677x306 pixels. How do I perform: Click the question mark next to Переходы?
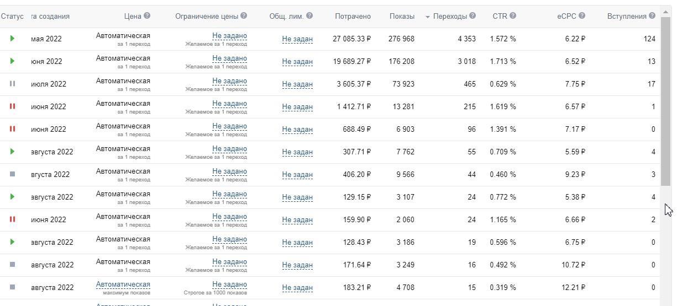tap(473, 16)
